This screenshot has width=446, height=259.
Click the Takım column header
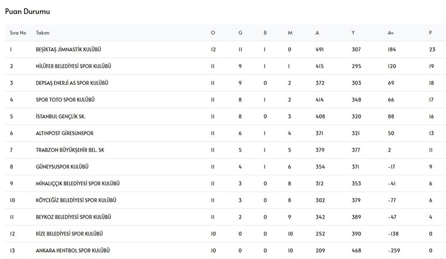tap(42, 33)
